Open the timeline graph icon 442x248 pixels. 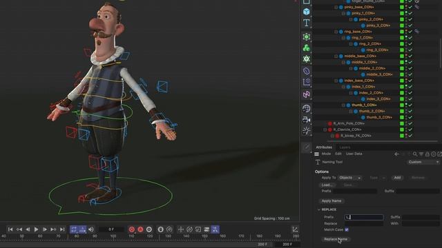click(x=295, y=229)
